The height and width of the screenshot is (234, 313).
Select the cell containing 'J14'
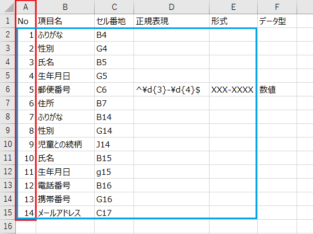click(x=114, y=144)
